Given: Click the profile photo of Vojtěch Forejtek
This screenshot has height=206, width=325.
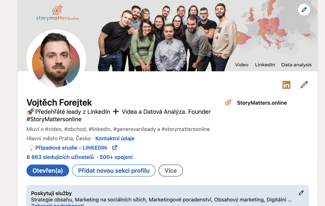Looking at the screenshot, I should pos(56,58).
